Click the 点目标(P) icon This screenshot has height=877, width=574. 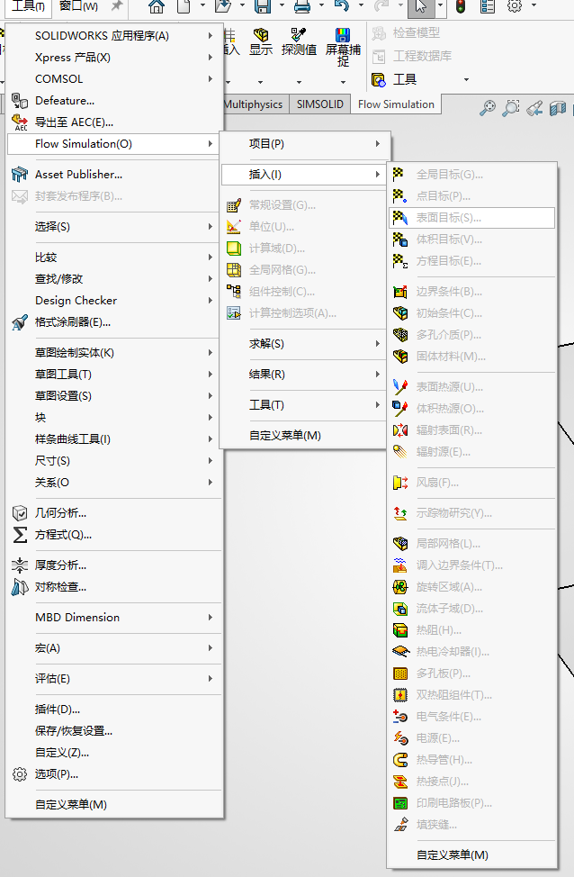399,195
